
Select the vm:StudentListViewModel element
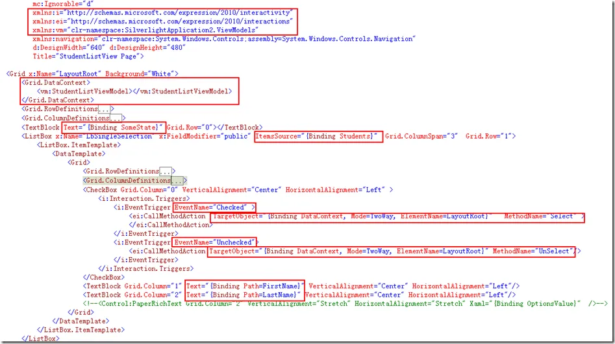[134, 91]
